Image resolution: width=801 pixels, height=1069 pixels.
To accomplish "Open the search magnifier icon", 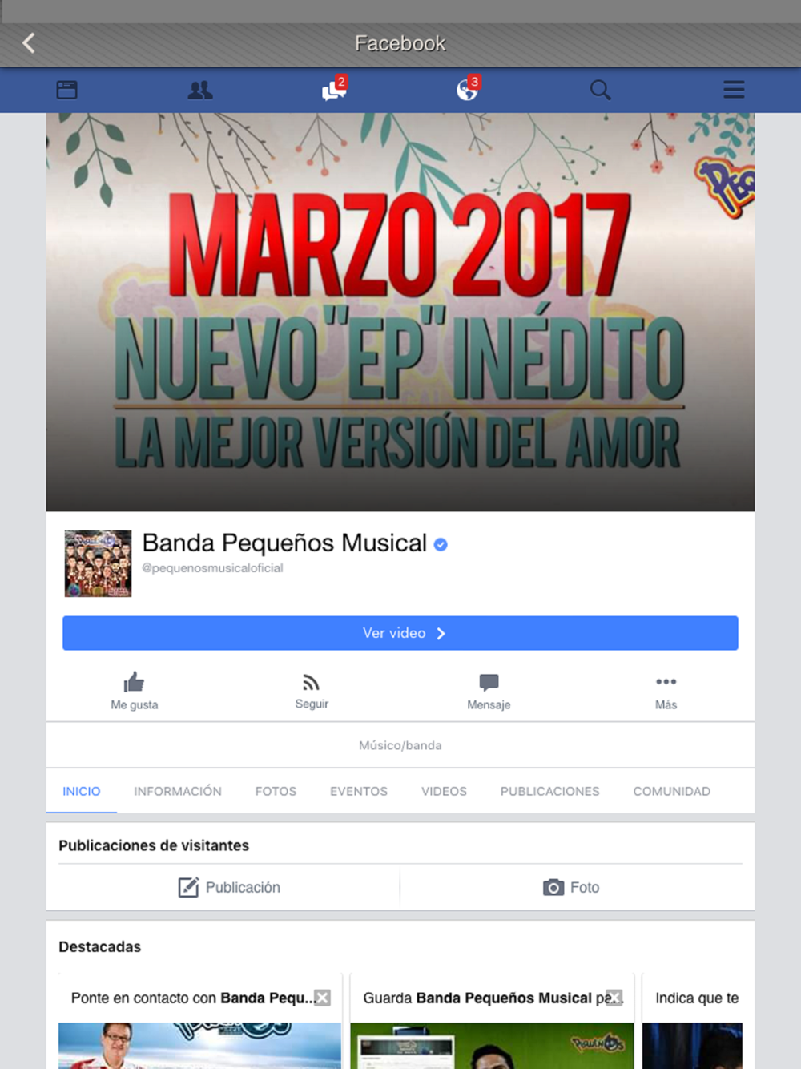I will click(600, 90).
